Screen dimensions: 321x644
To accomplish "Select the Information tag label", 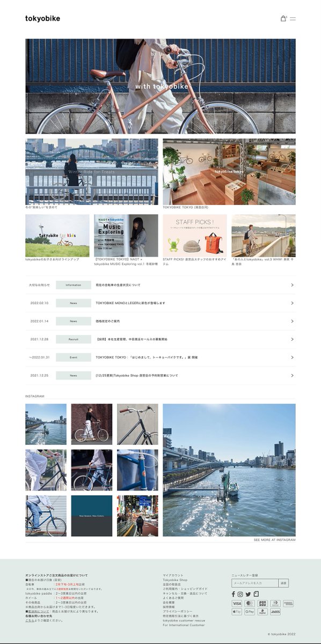I will pyautogui.click(x=74, y=285).
